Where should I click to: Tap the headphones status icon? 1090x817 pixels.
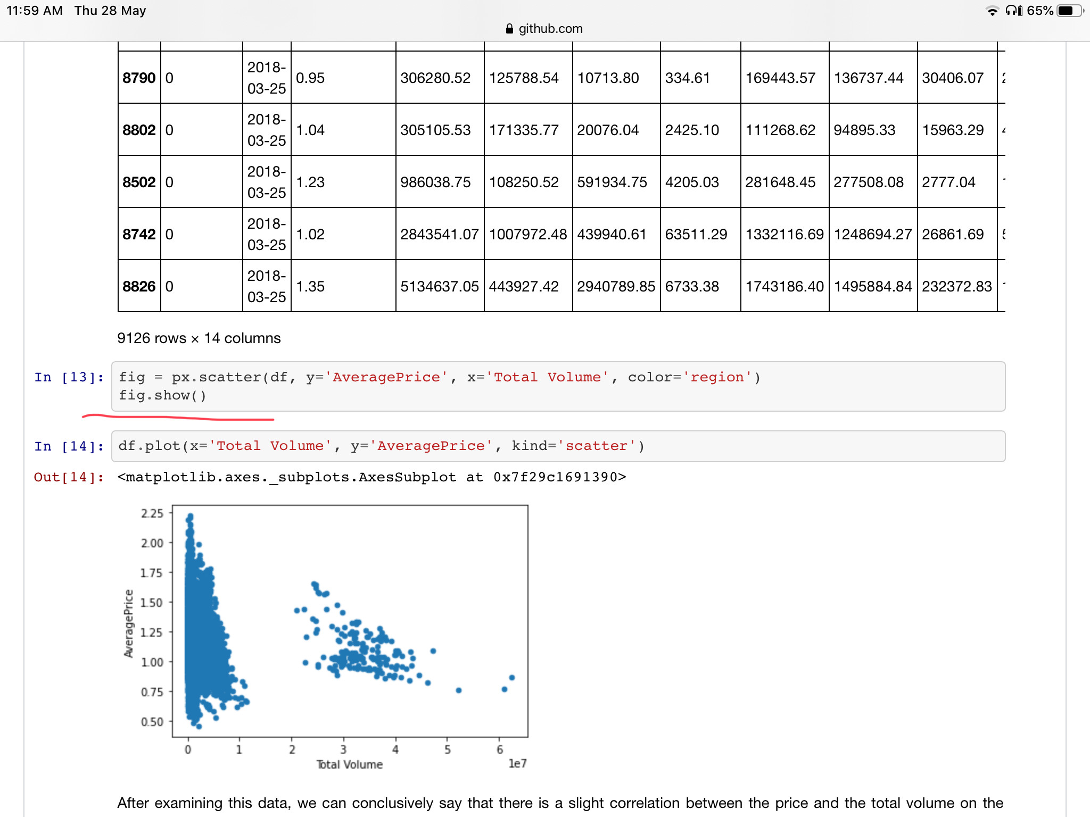pyautogui.click(x=1013, y=11)
